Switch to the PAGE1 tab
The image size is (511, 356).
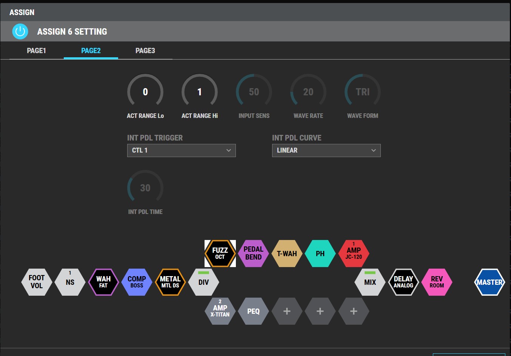pyautogui.click(x=36, y=51)
